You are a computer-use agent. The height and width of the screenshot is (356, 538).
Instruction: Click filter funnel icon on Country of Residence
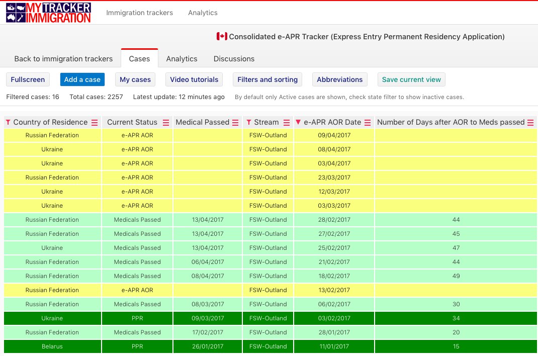click(x=8, y=122)
